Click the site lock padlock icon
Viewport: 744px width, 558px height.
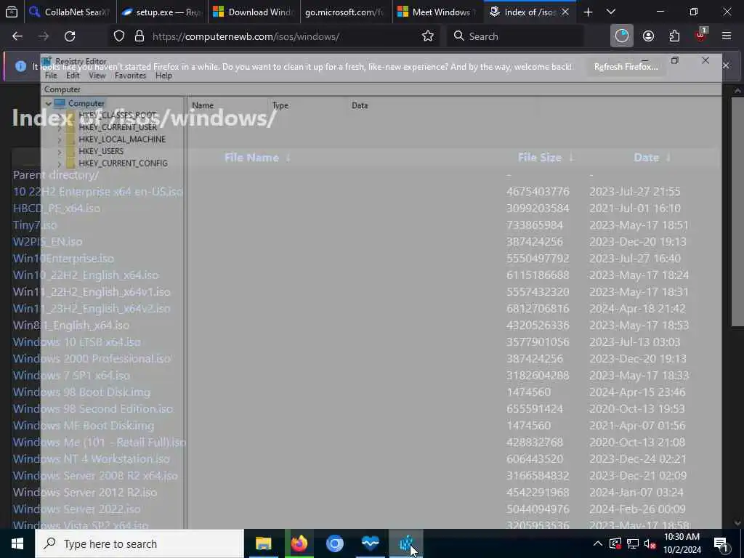pyautogui.click(x=139, y=36)
